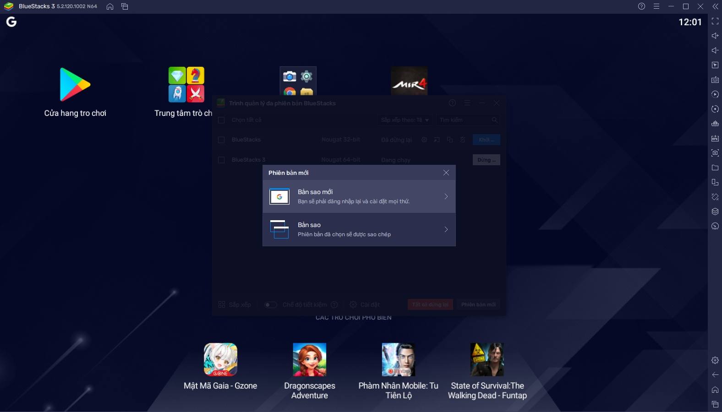Viewport: 722px width, 412px height.
Task: Open Mật Mã Gaia - Gzone game
Action: coord(220,366)
